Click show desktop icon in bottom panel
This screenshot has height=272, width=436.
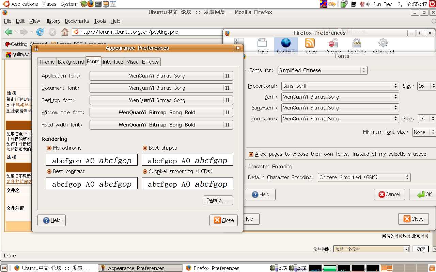tap(4, 268)
